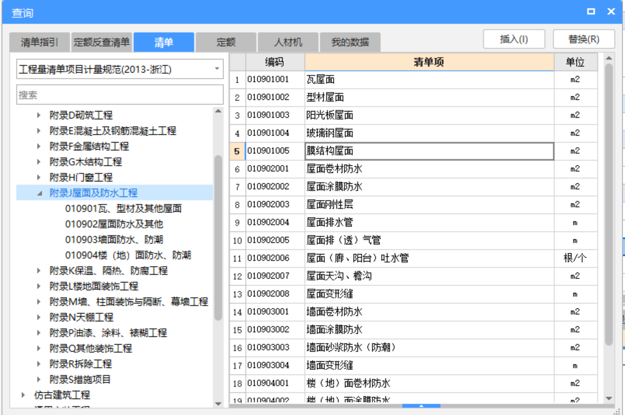Collapse 附录J屋面及防水工程 node

coord(39,193)
